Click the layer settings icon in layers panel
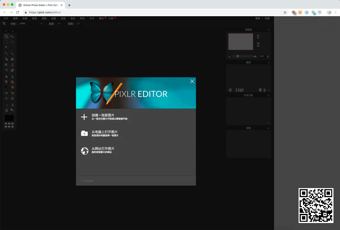The width and height of the screenshot is (340, 230). click(x=230, y=90)
